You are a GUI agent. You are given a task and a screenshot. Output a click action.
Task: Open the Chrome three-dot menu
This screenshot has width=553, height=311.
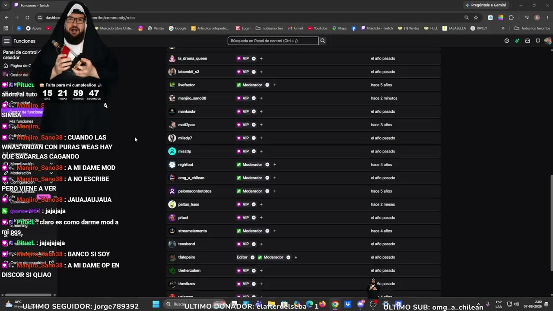click(547, 18)
